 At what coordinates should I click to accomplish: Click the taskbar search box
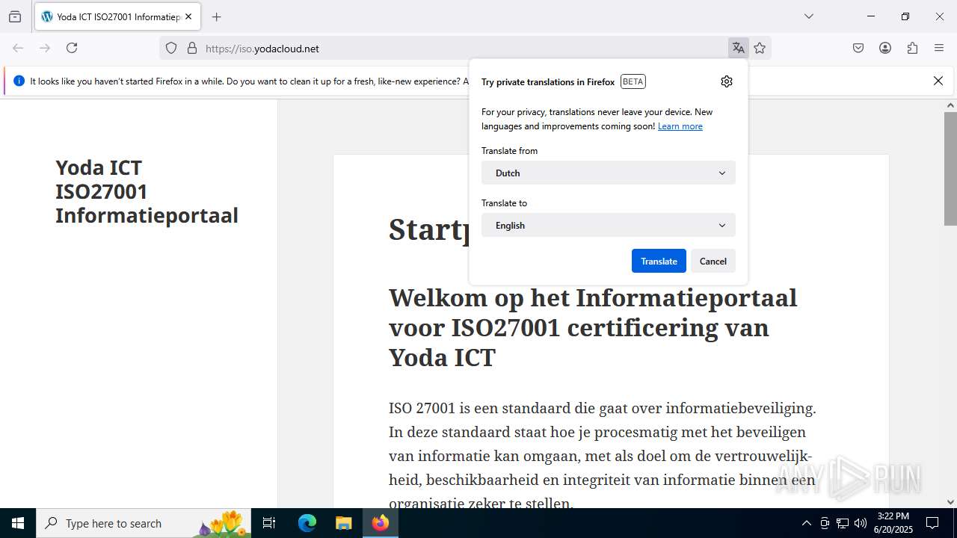(x=143, y=523)
